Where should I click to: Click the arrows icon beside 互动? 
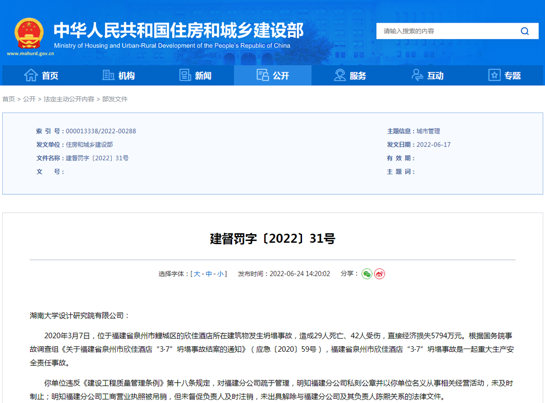click(x=416, y=75)
